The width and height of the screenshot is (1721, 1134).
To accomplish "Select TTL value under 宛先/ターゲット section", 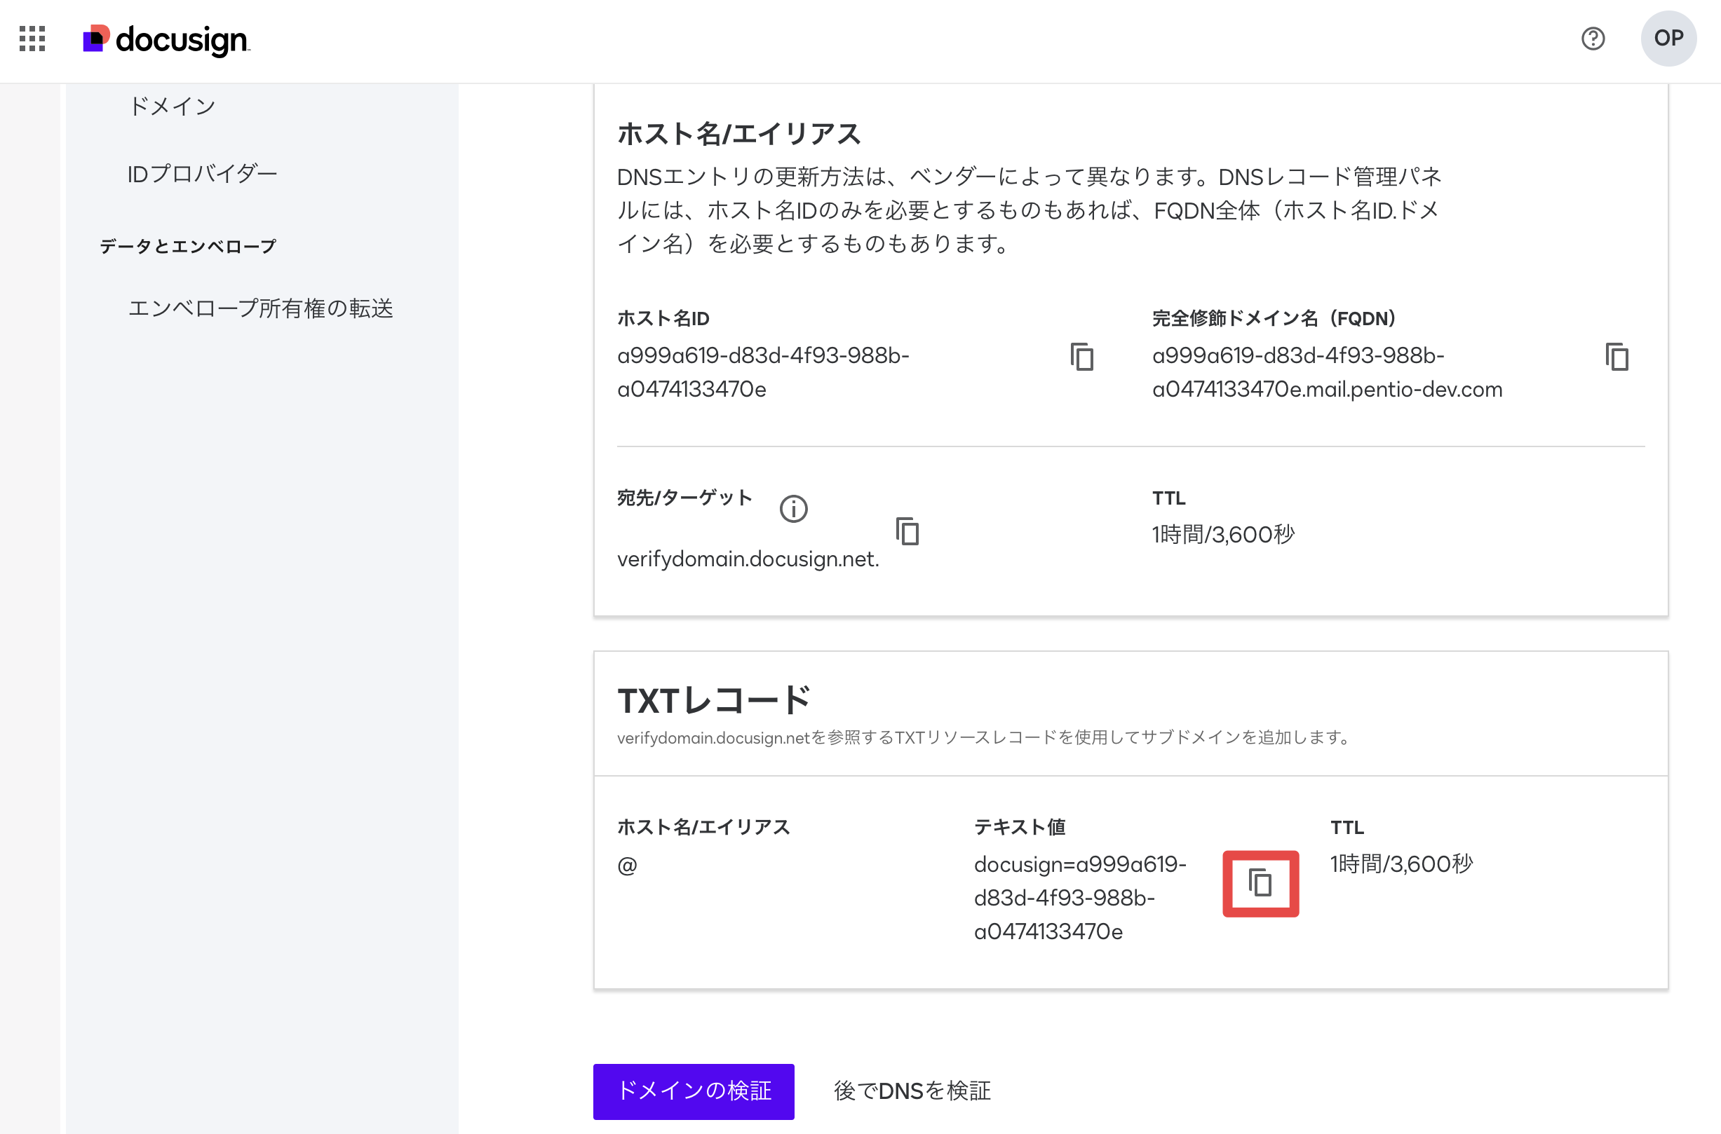I will pos(1223,535).
